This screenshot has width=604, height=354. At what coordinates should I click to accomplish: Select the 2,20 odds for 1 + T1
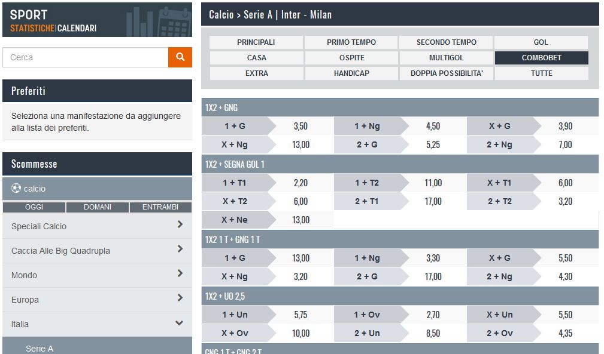(301, 183)
